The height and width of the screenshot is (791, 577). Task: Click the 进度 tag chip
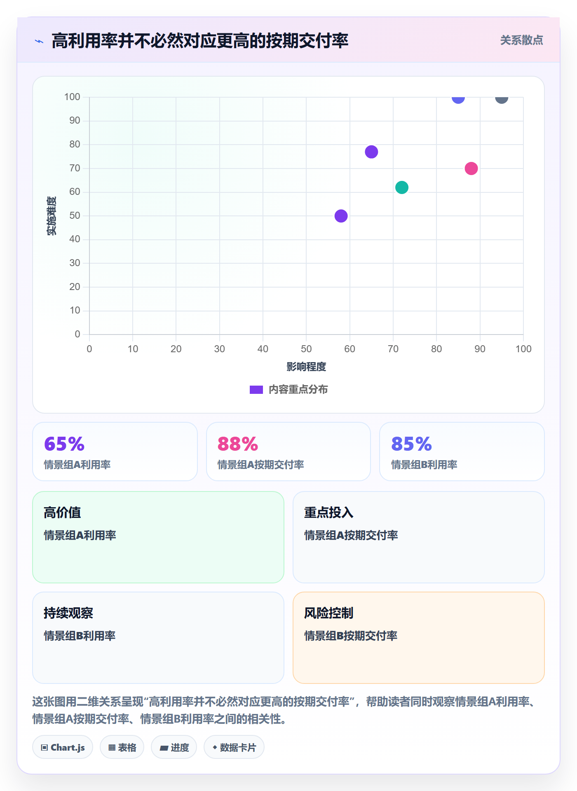pyautogui.click(x=174, y=747)
